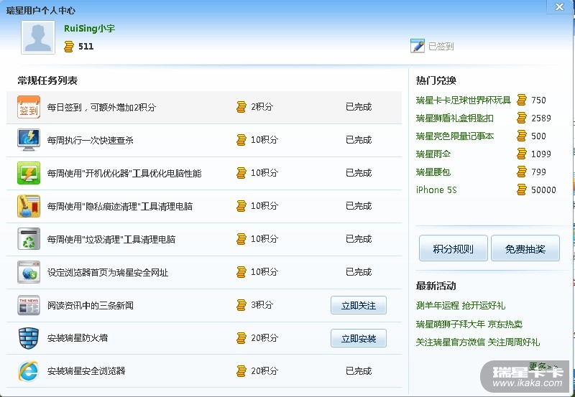Screen dimensions: 575x397
Task: Click the 垃圾清理 recycle bin icon
Action: pyautogui.click(x=29, y=239)
